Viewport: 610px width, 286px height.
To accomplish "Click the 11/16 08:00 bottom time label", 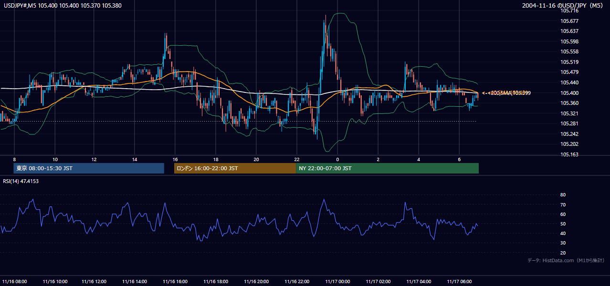I will tap(15, 281).
